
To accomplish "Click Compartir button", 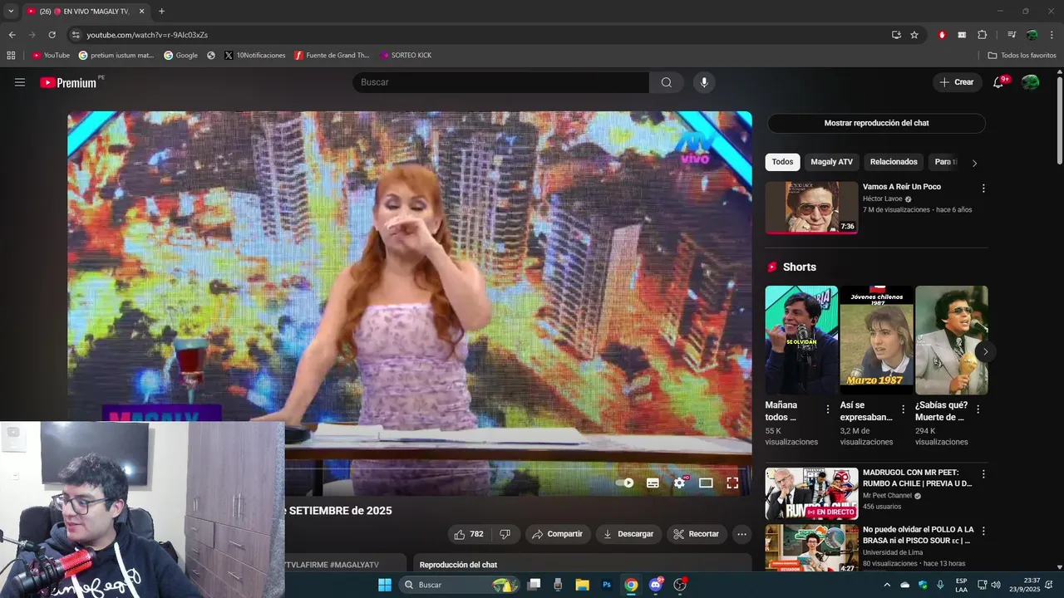I will pyautogui.click(x=557, y=534).
